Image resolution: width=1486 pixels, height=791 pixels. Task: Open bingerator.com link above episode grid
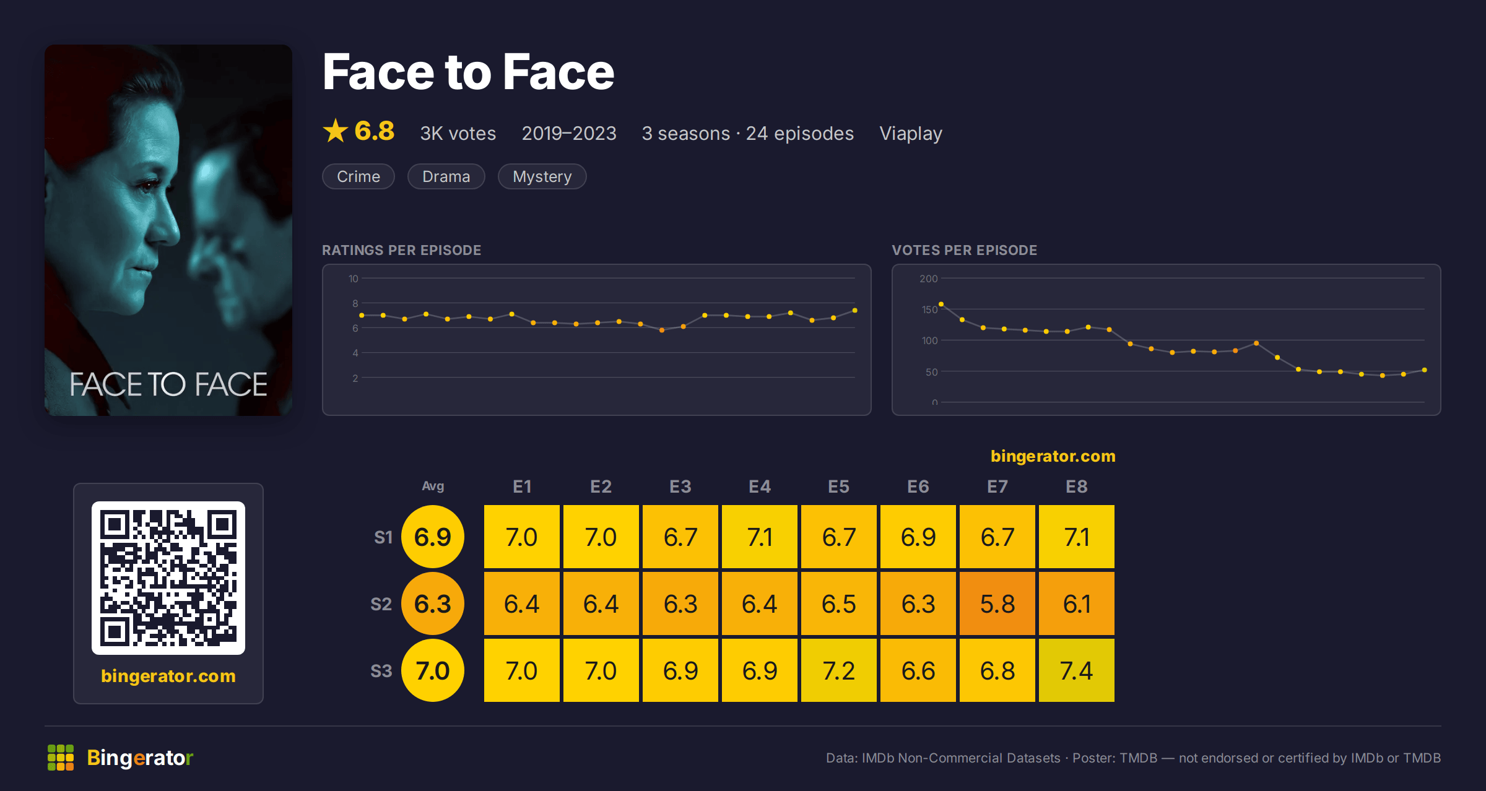[1053, 456]
